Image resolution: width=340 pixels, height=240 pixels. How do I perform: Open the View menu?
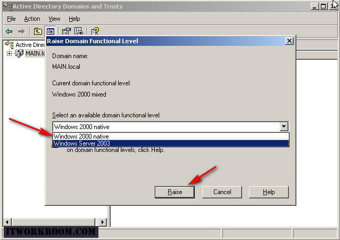click(x=54, y=19)
